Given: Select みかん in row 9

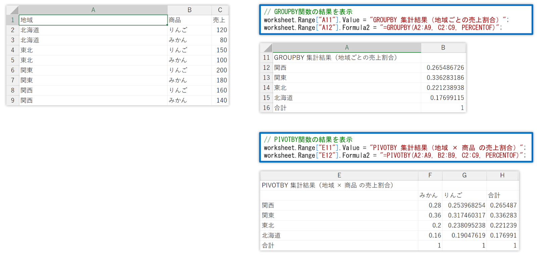Looking at the screenshot, I should [x=190, y=101].
